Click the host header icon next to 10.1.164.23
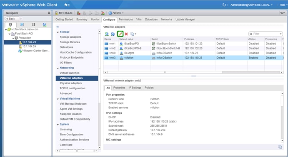Image resolution: width=288 pixels, height=157 pixels. [x=57, y=13]
